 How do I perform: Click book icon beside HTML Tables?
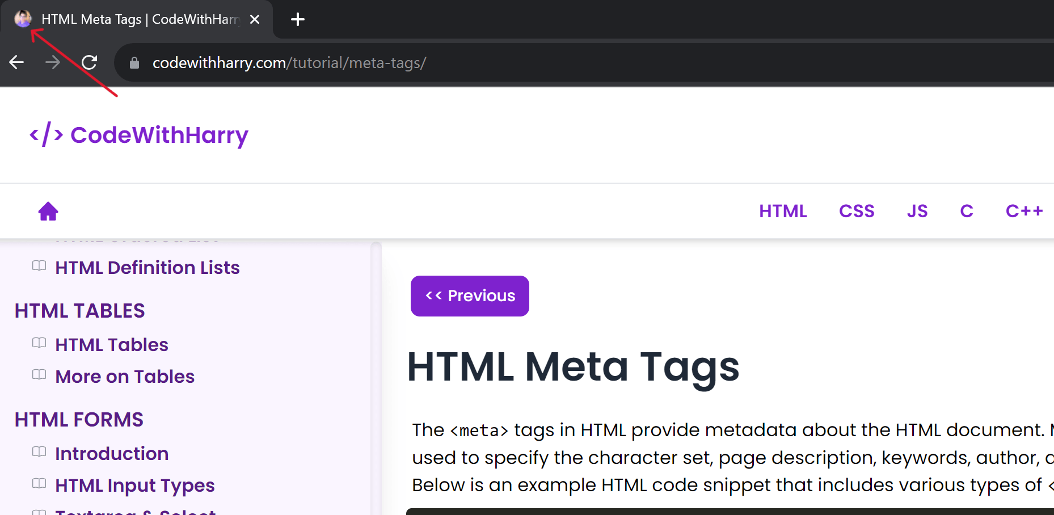(39, 343)
